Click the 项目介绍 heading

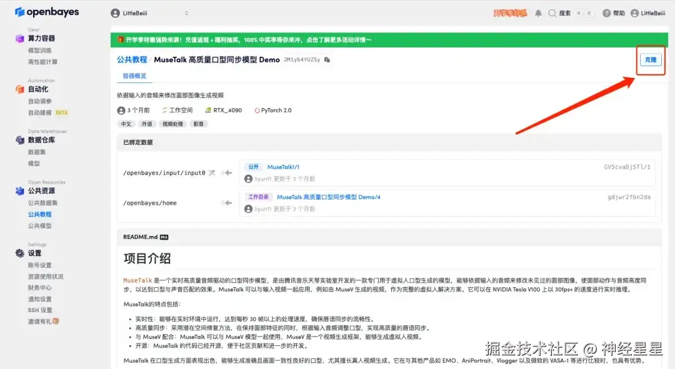pos(147,258)
